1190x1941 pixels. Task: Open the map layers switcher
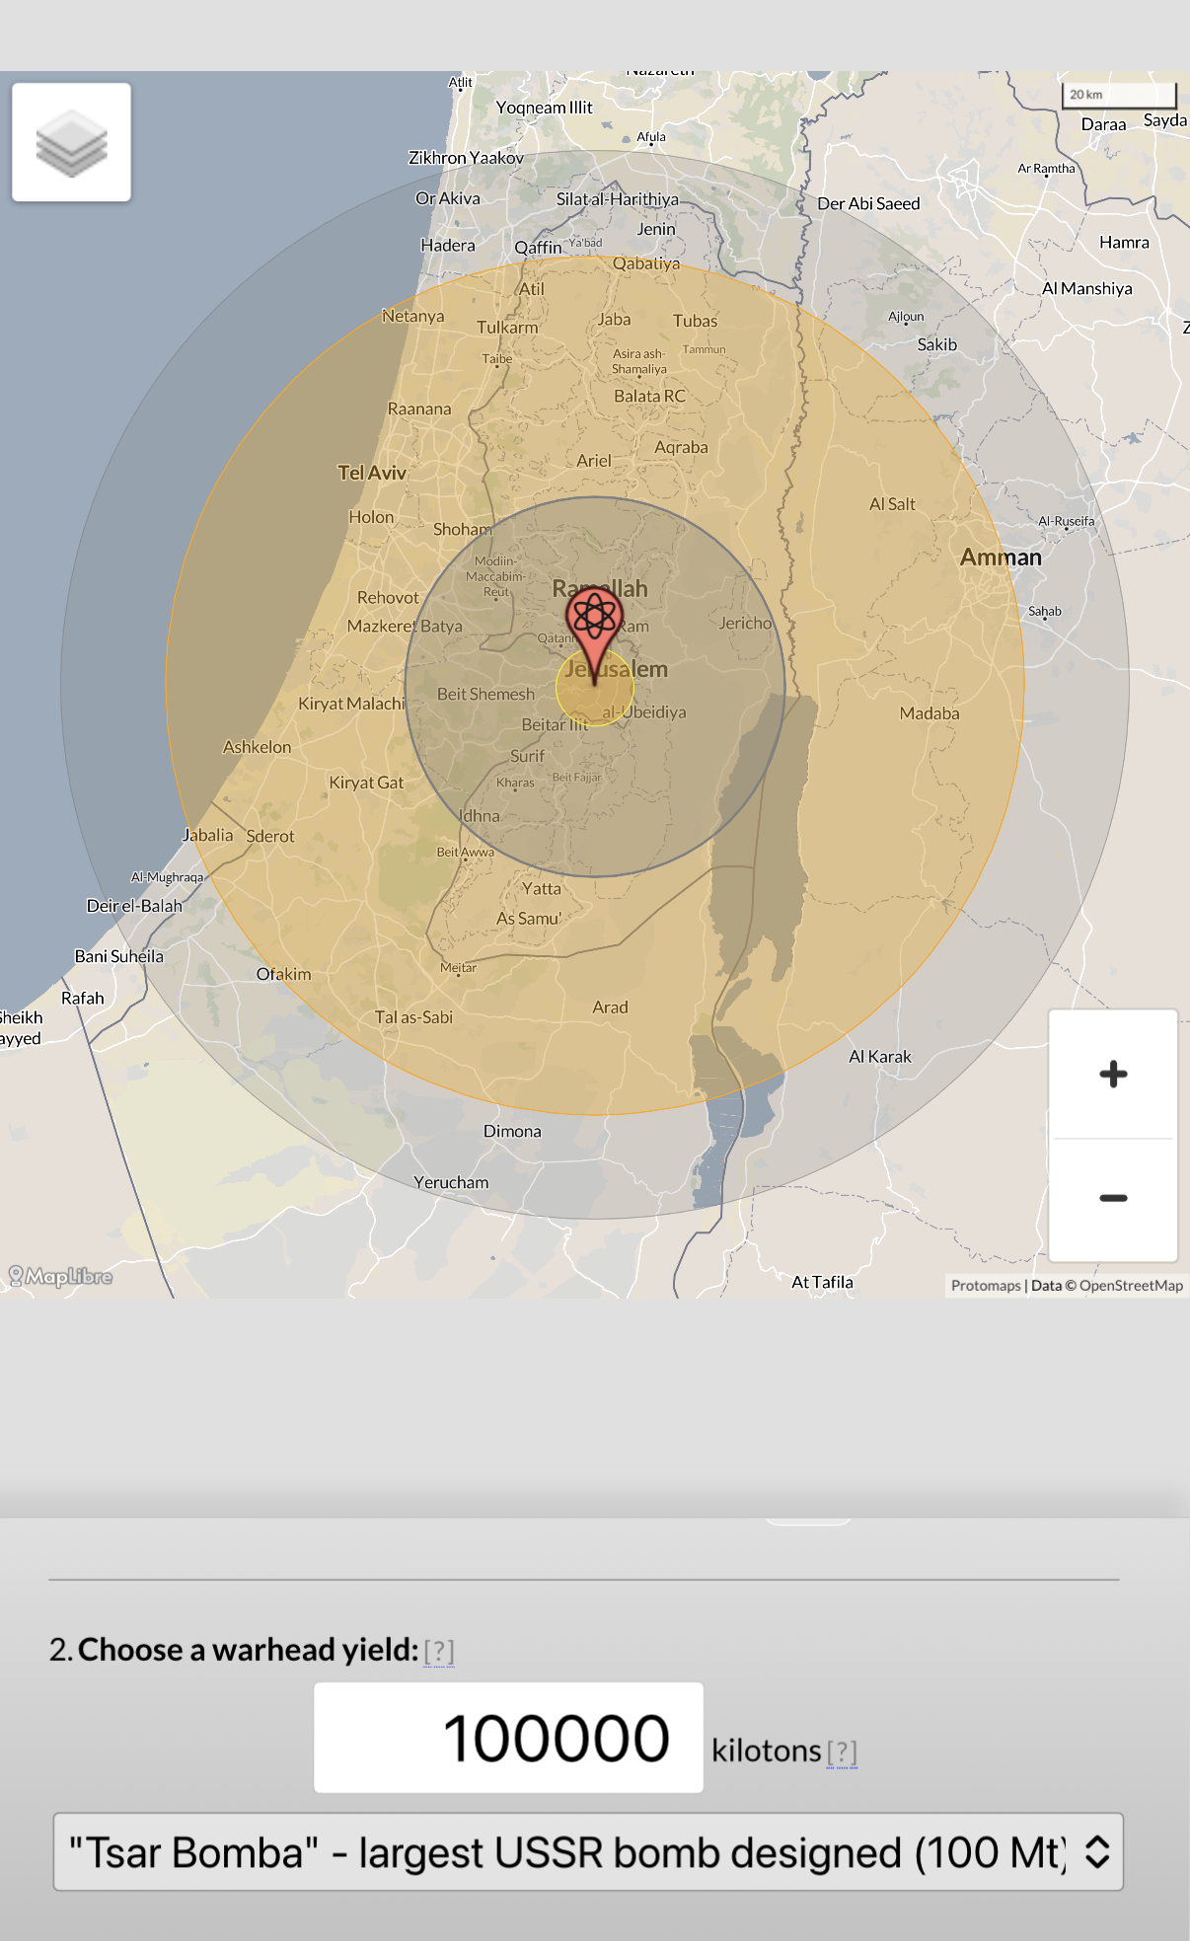click(71, 142)
